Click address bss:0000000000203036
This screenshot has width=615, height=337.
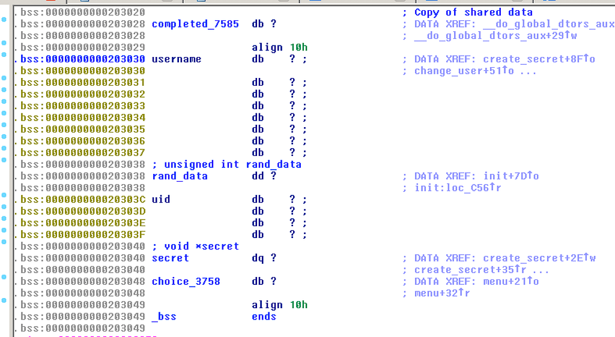coord(83,141)
